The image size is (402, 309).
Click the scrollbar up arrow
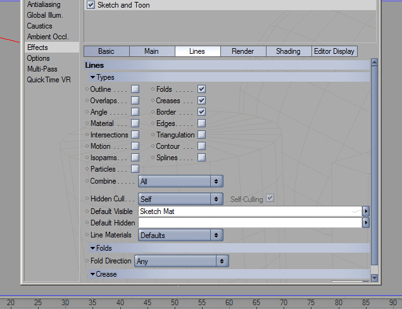coord(374,62)
